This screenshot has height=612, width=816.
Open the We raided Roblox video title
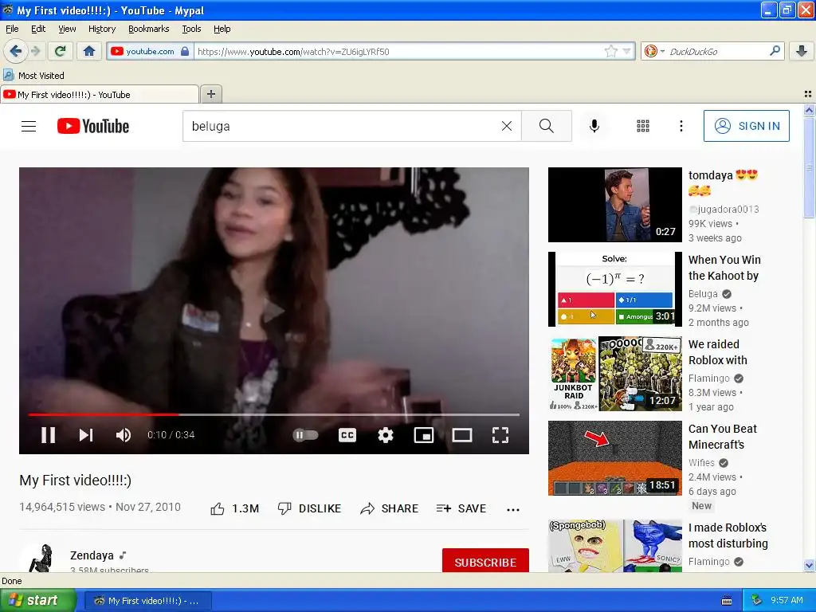coord(718,352)
